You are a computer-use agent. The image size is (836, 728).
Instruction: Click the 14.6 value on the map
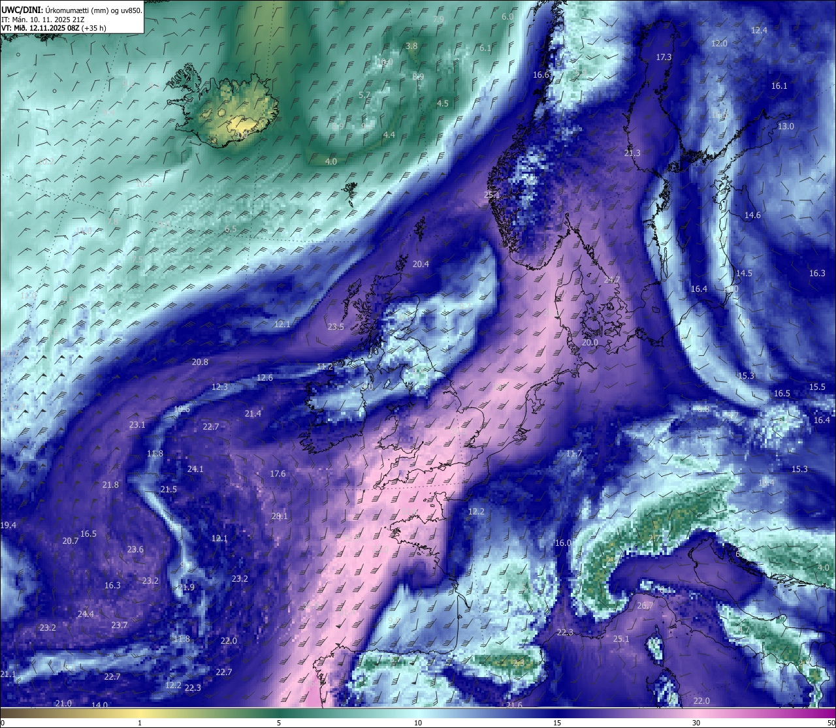752,215
